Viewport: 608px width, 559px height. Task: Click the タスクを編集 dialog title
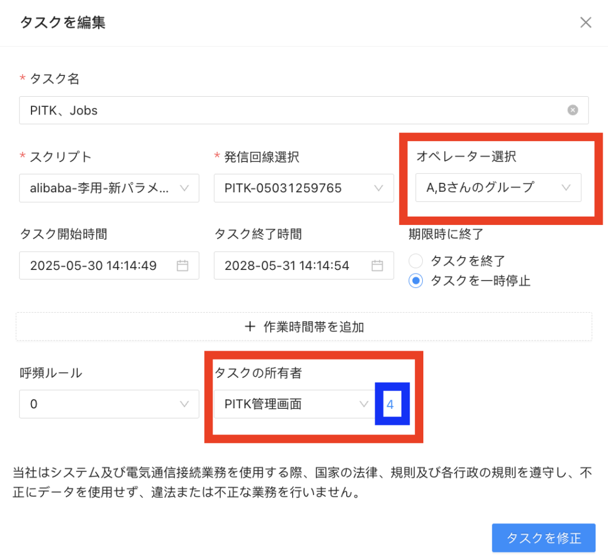pos(63,23)
